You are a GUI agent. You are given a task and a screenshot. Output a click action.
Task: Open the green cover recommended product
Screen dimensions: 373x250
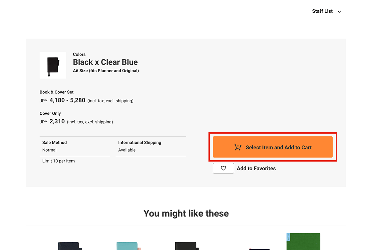pyautogui.click(x=303, y=242)
